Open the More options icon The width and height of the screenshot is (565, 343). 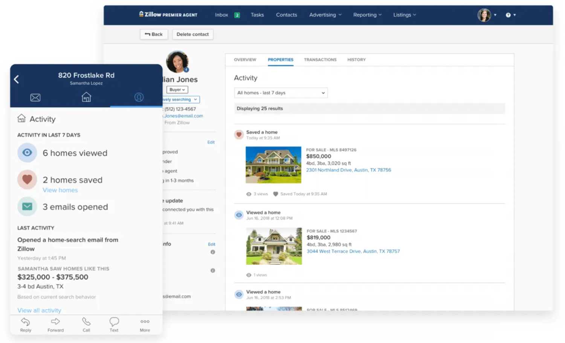(x=144, y=322)
